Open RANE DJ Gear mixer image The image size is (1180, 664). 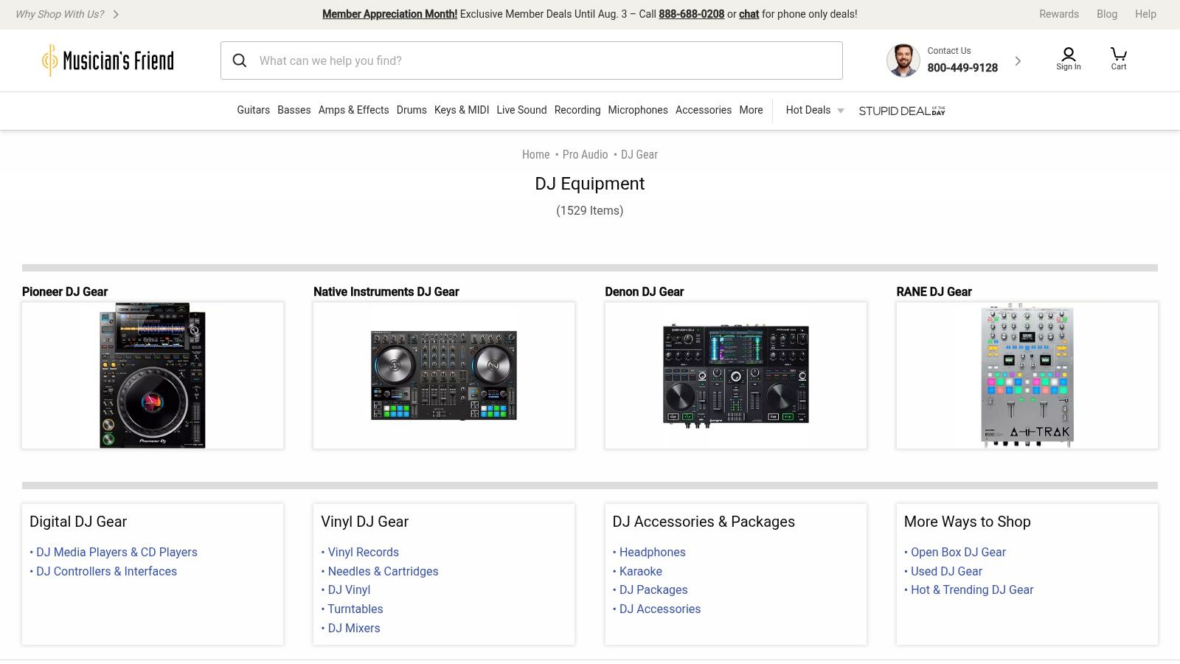[1027, 376]
